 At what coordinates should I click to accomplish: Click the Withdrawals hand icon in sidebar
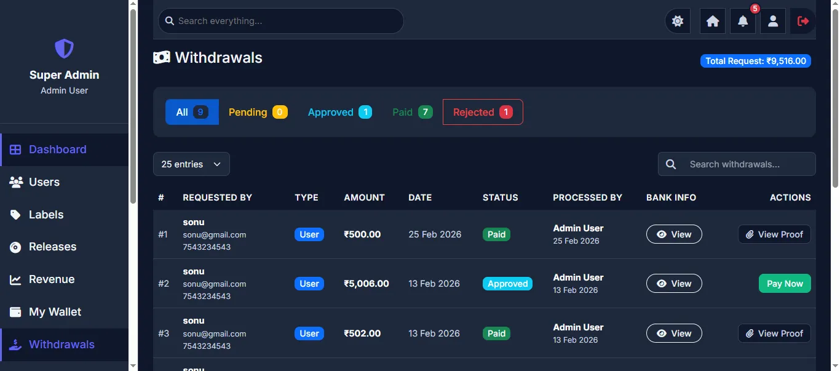(x=16, y=345)
